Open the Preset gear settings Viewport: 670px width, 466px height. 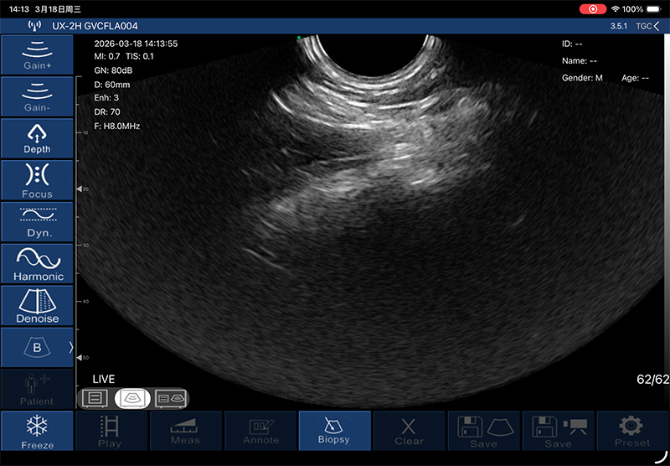[x=632, y=431]
